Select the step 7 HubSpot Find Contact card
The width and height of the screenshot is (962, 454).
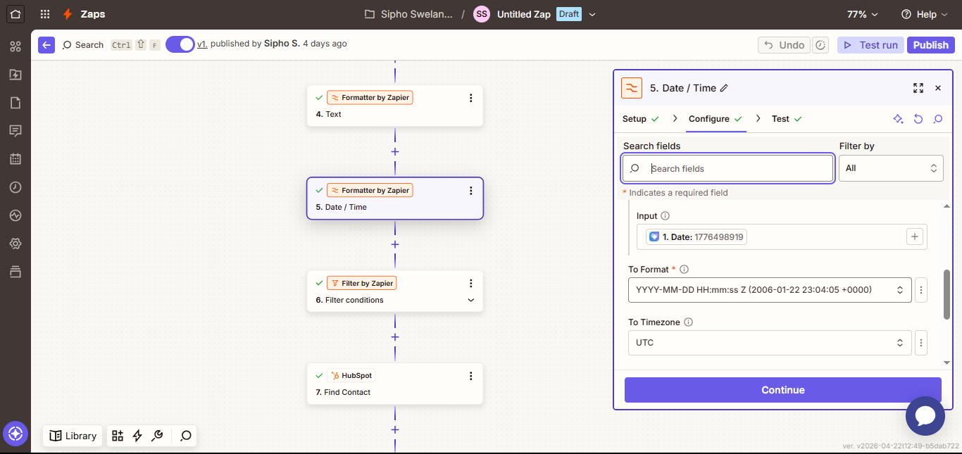tap(395, 384)
